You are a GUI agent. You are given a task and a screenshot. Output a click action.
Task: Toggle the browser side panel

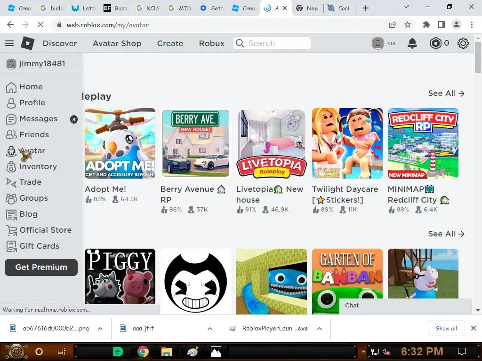tap(442, 25)
